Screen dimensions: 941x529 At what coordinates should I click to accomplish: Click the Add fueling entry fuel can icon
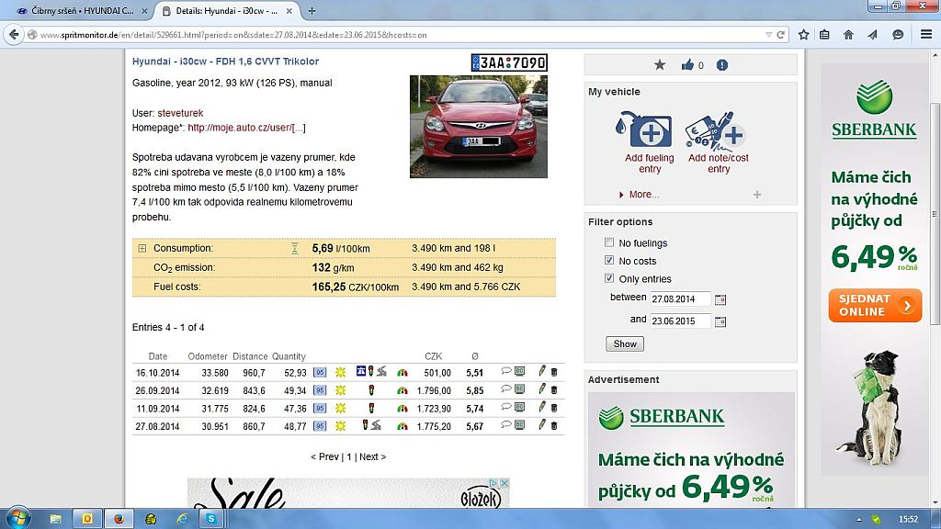[x=643, y=129]
